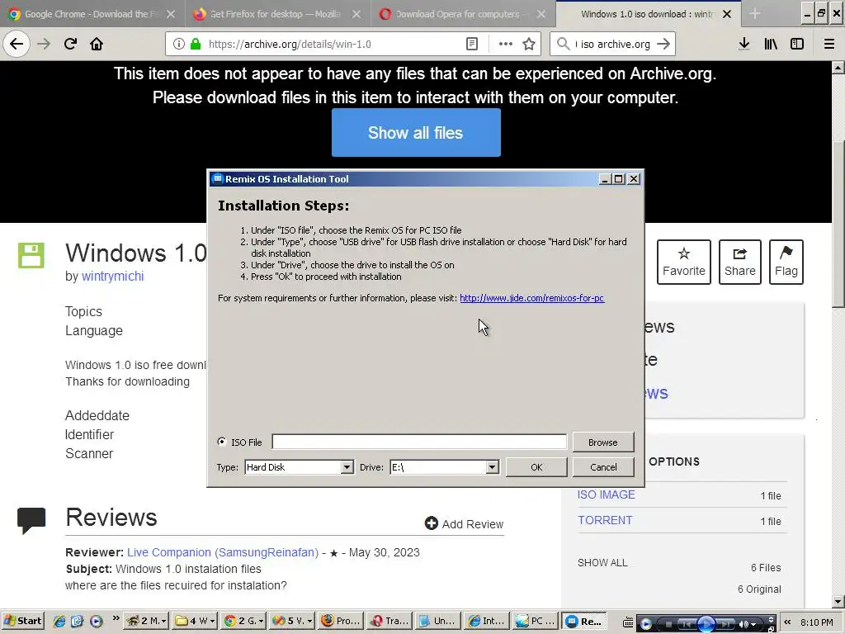Screen dimensions: 845x634
Task: Click Cancel in Remix OS Installation Tool
Action: click(603, 467)
